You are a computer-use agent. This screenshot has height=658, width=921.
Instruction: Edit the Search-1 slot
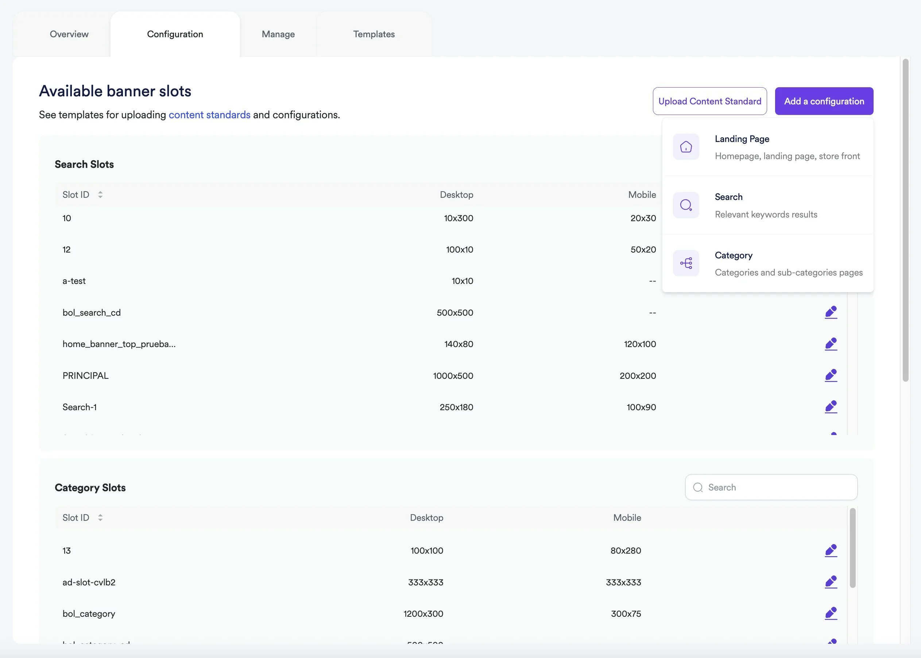point(831,407)
